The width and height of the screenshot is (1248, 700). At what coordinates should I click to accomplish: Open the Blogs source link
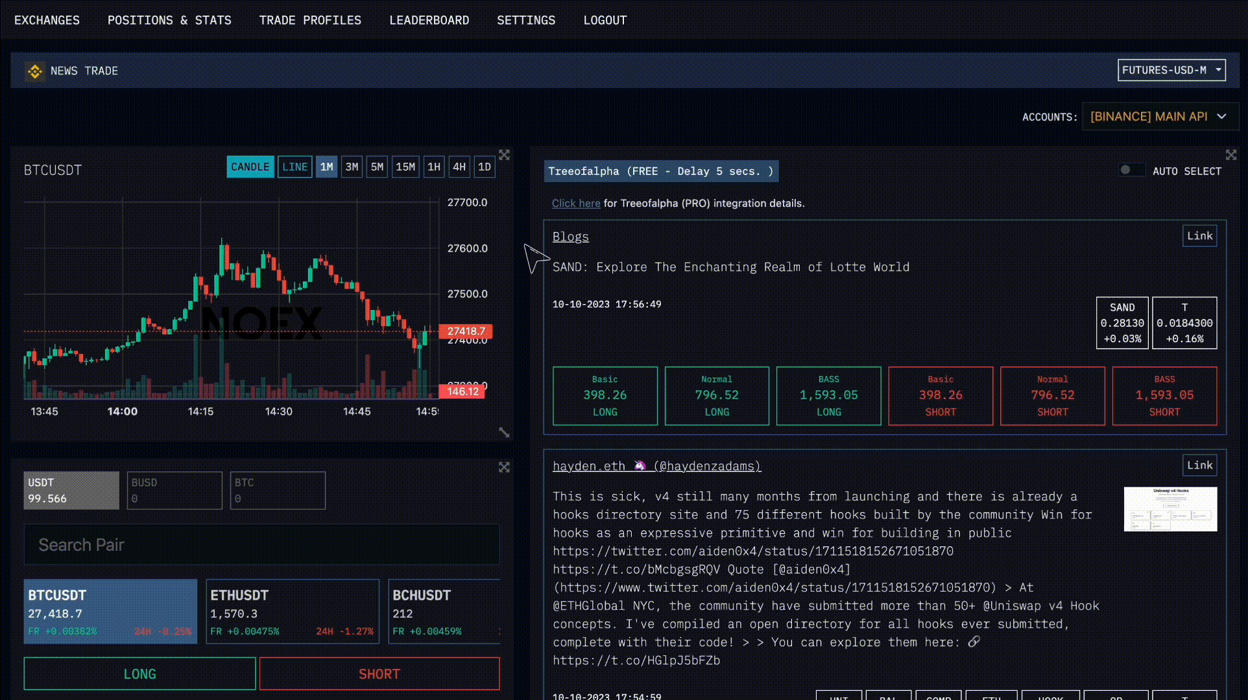571,237
